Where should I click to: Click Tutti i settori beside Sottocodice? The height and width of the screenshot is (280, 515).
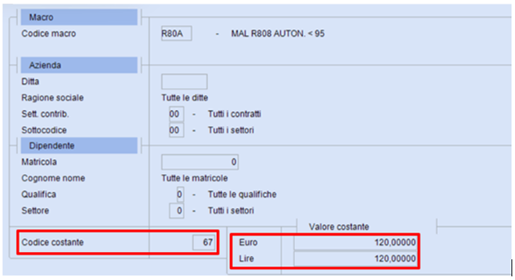231,130
